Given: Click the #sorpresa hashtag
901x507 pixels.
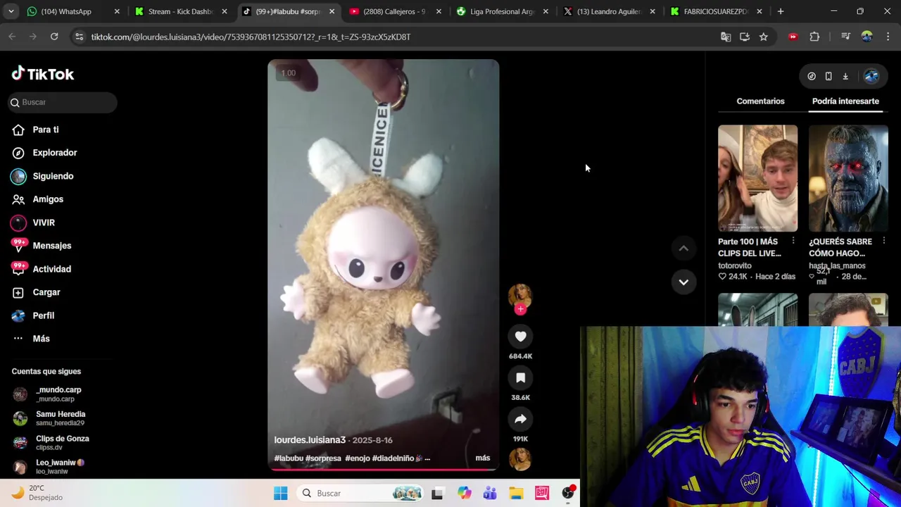Looking at the screenshot, I should coord(323,458).
